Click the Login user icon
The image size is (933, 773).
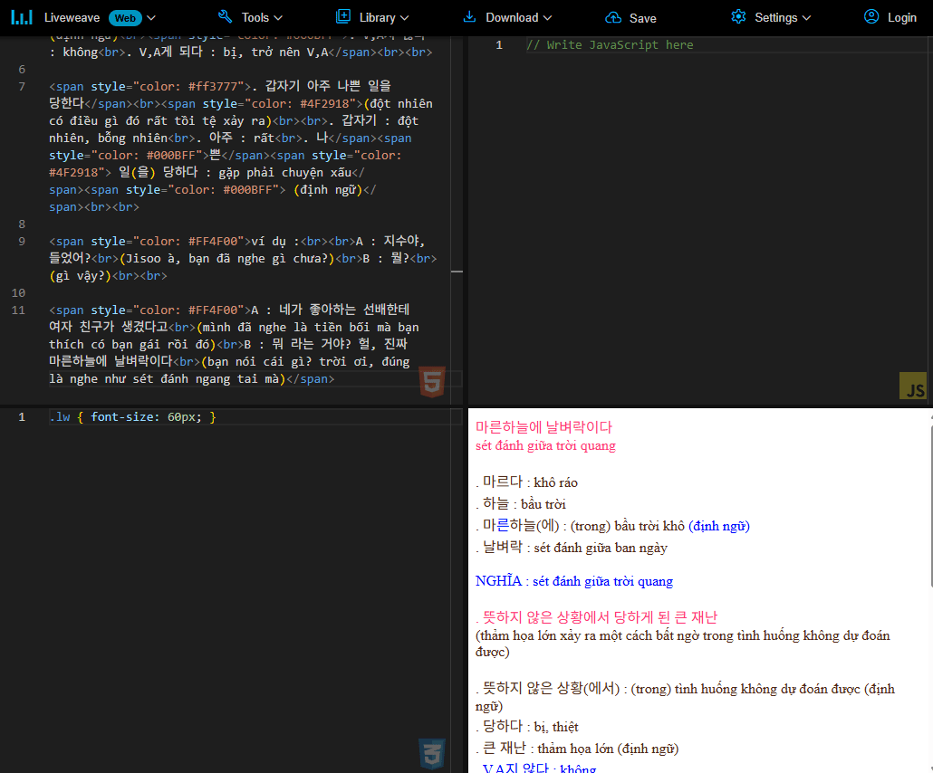click(x=871, y=17)
